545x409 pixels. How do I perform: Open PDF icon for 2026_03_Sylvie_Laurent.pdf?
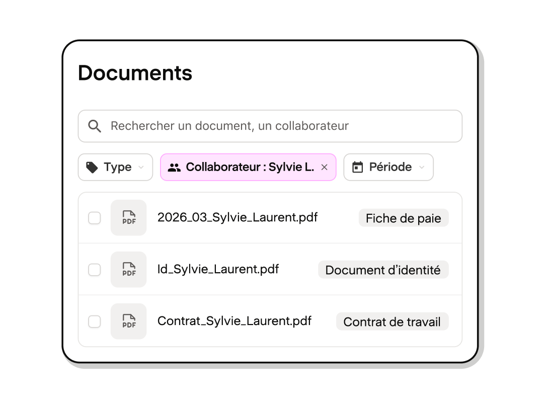pyautogui.click(x=129, y=217)
